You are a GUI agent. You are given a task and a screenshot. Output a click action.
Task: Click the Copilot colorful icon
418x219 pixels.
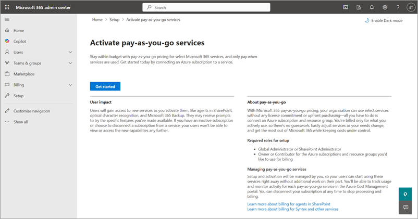coord(7,41)
